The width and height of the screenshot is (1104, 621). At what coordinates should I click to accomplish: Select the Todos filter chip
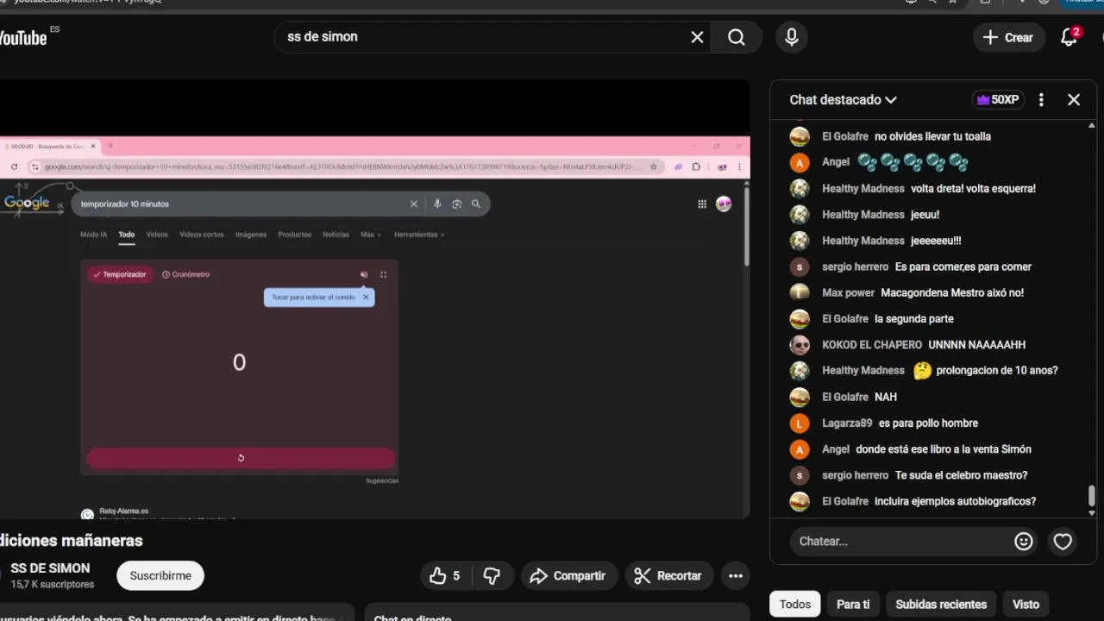(x=795, y=604)
